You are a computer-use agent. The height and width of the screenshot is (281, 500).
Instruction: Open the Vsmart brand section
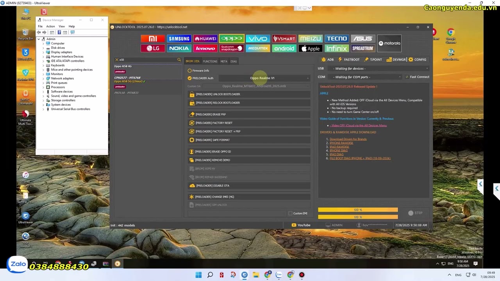(284, 39)
